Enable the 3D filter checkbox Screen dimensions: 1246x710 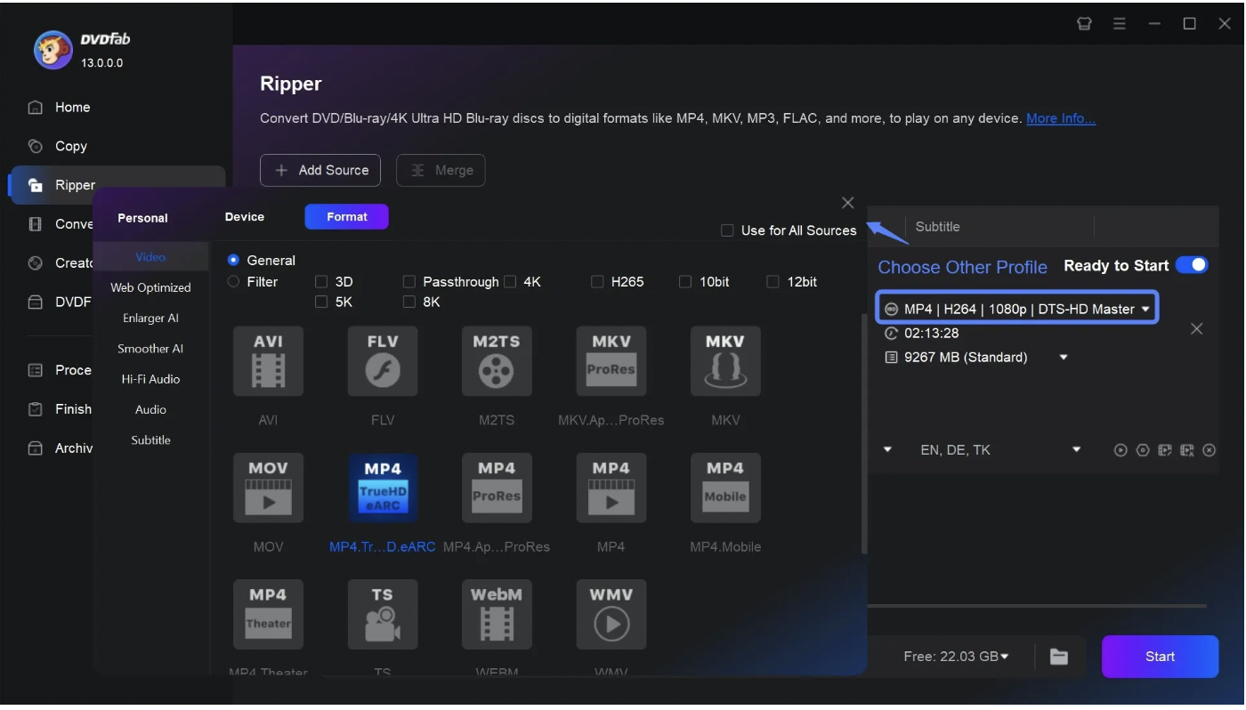point(321,281)
